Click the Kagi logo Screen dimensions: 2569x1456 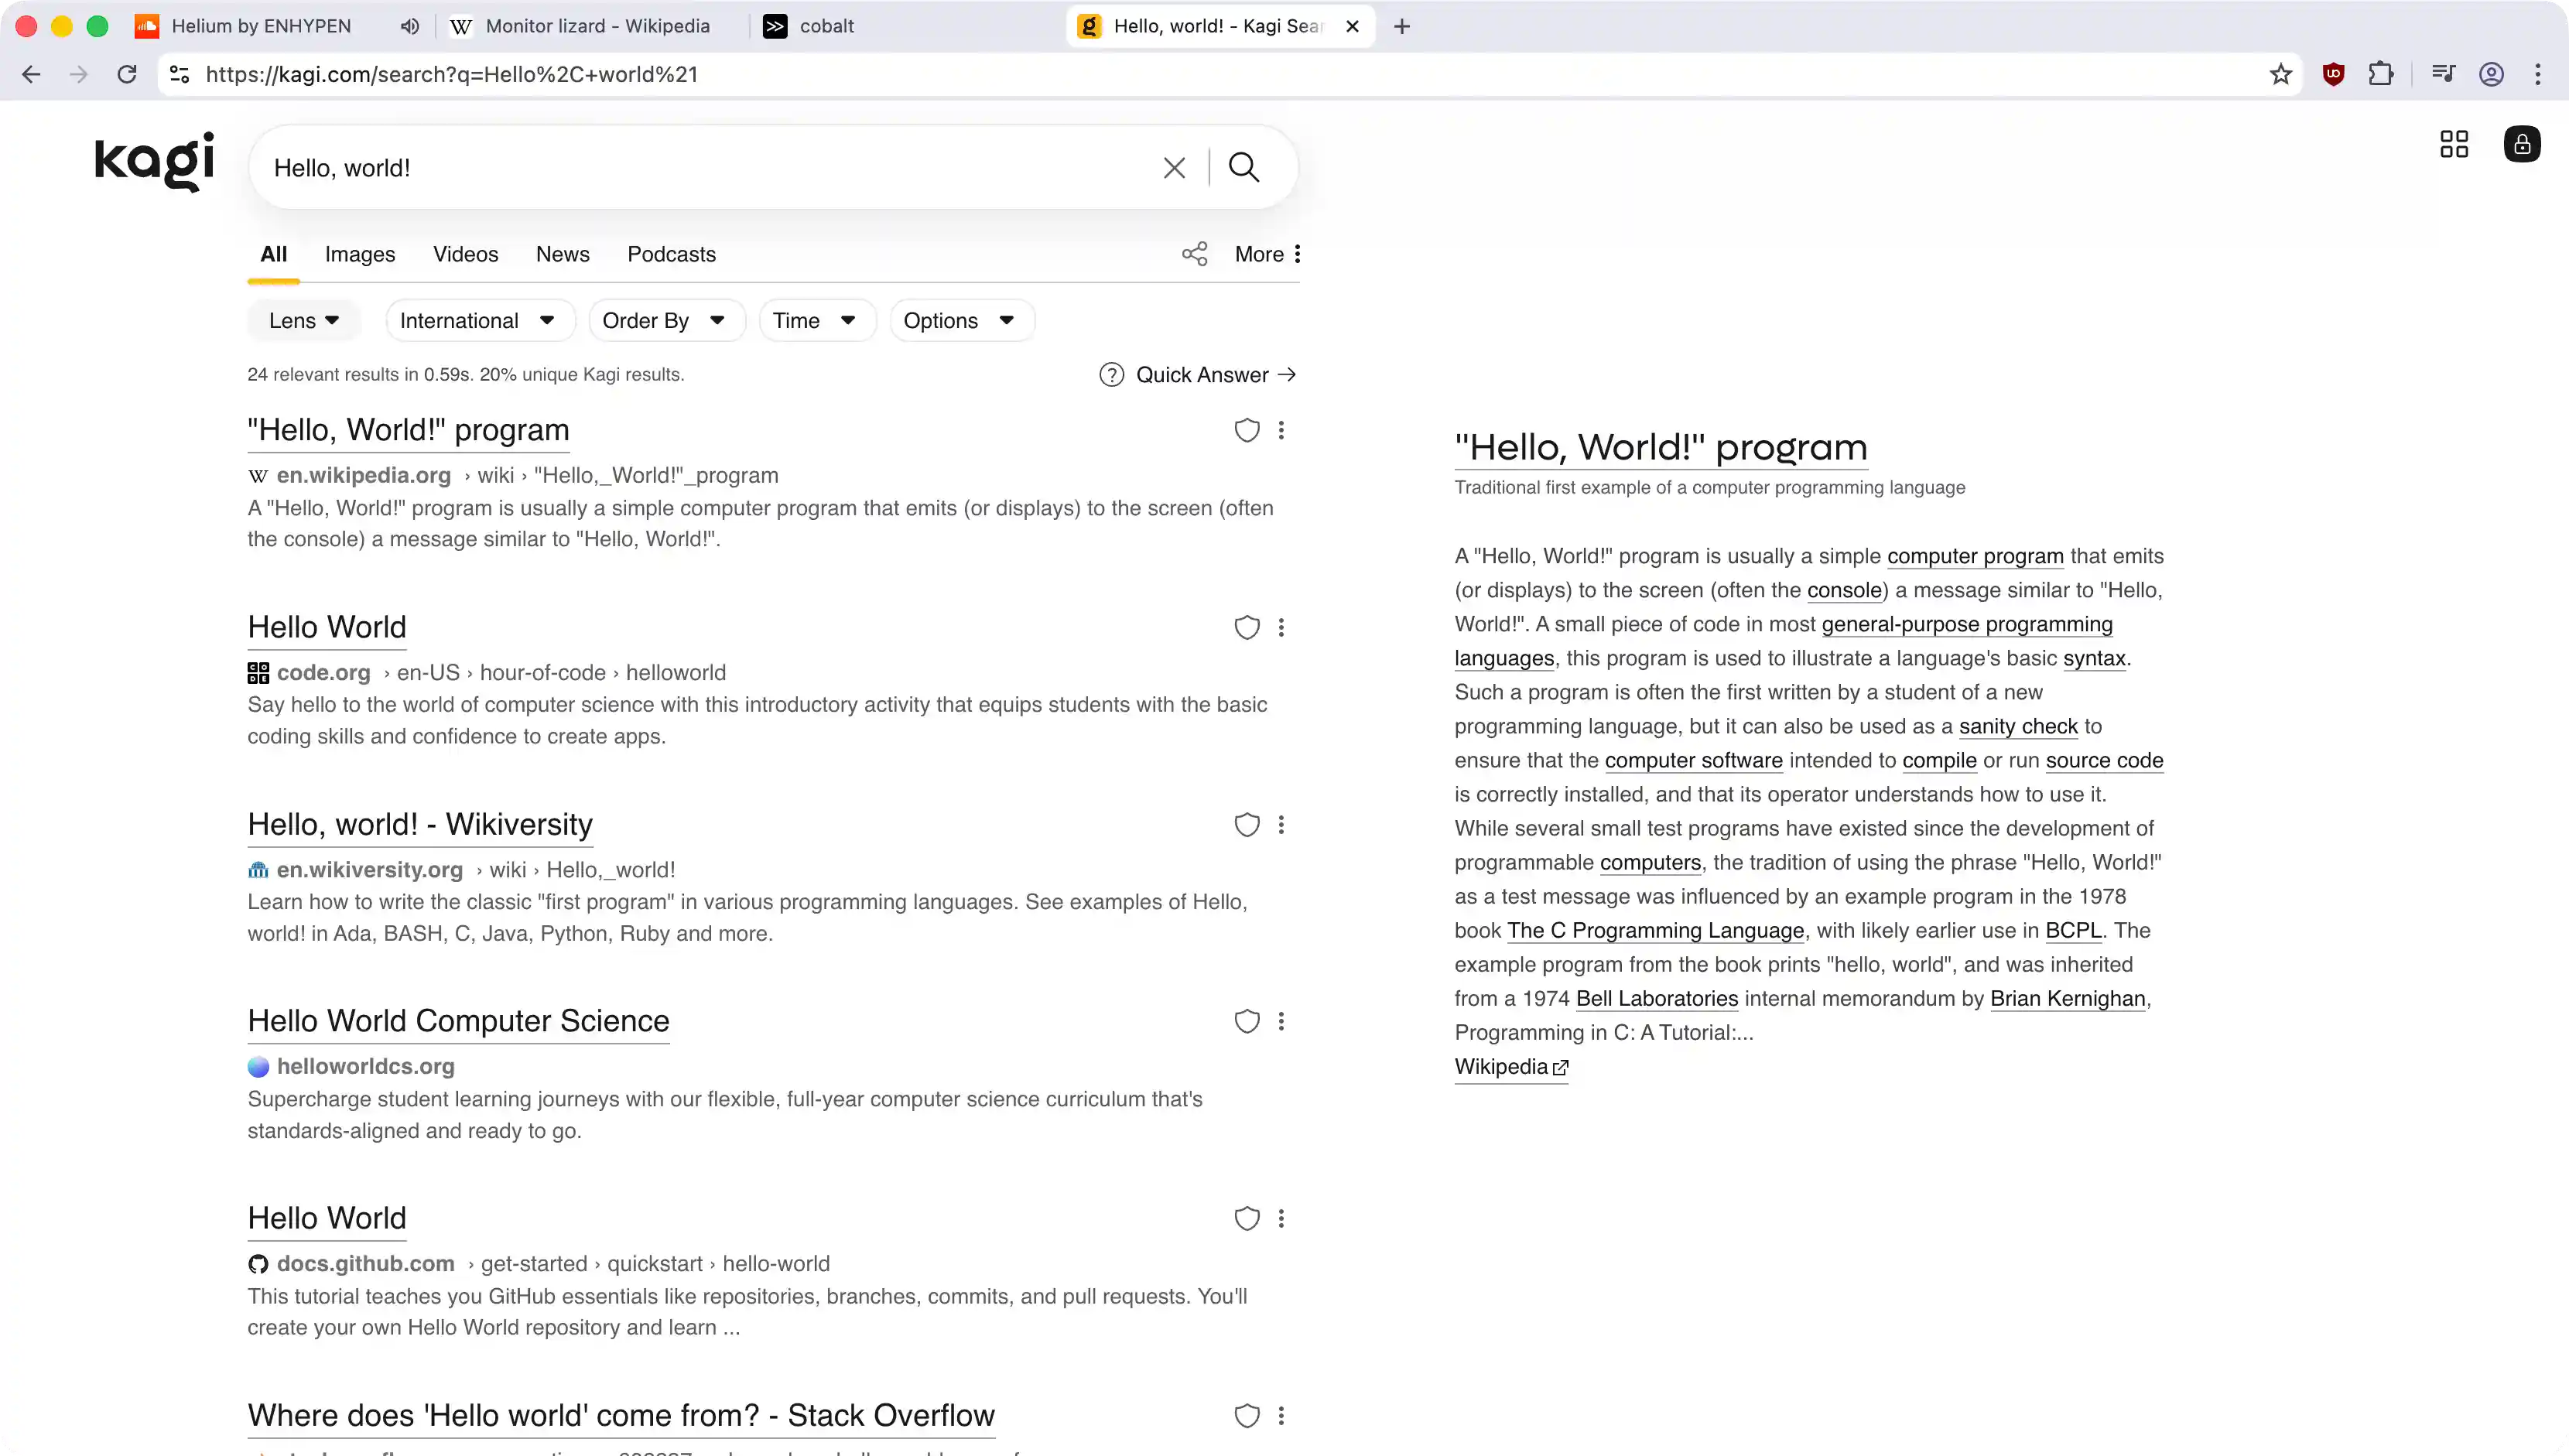pyautogui.click(x=152, y=161)
